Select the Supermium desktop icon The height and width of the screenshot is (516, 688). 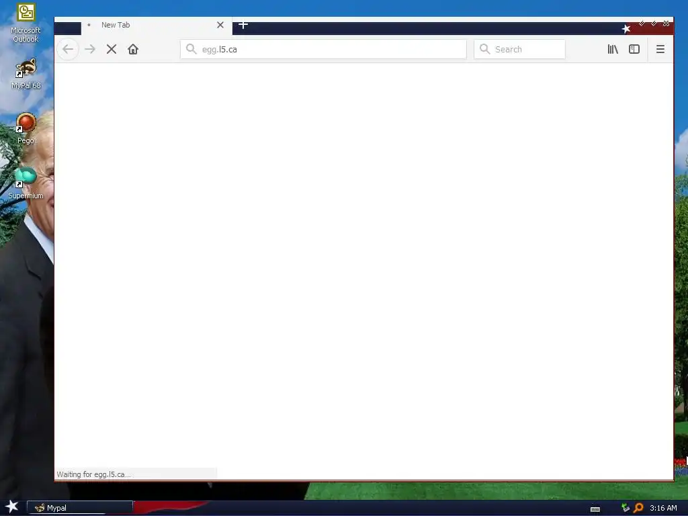click(x=26, y=183)
